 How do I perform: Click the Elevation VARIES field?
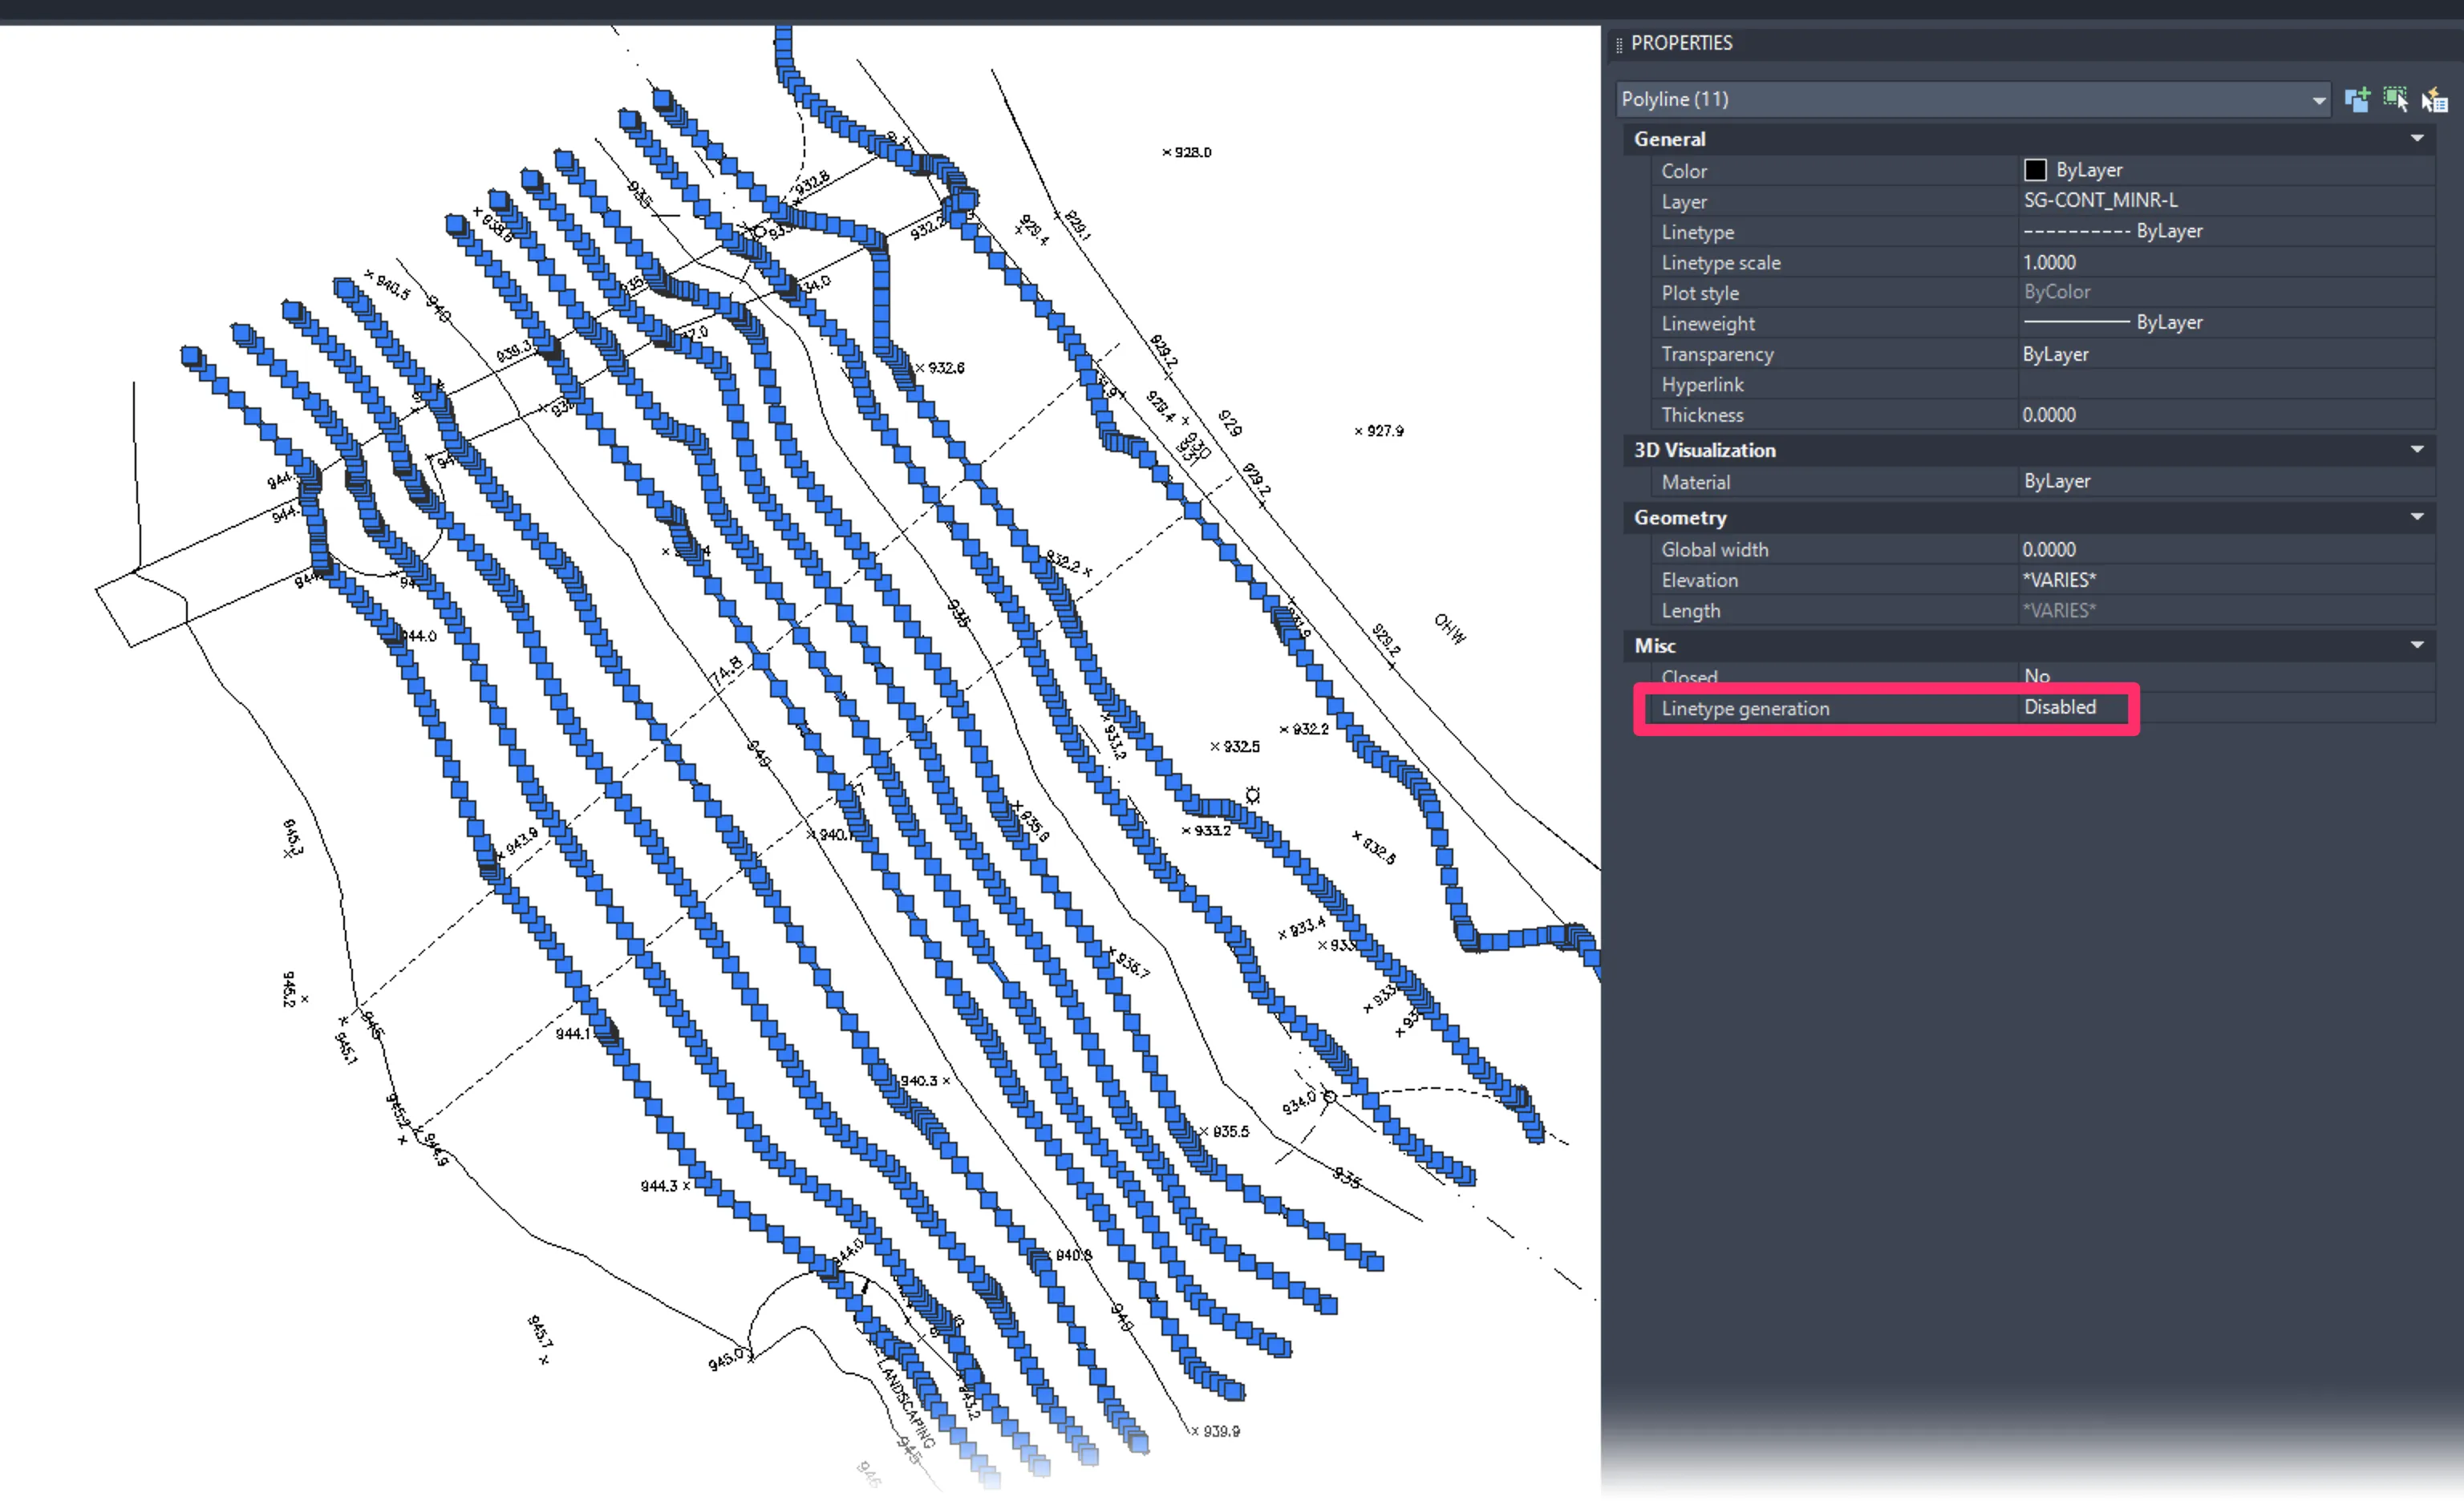(x=2058, y=581)
